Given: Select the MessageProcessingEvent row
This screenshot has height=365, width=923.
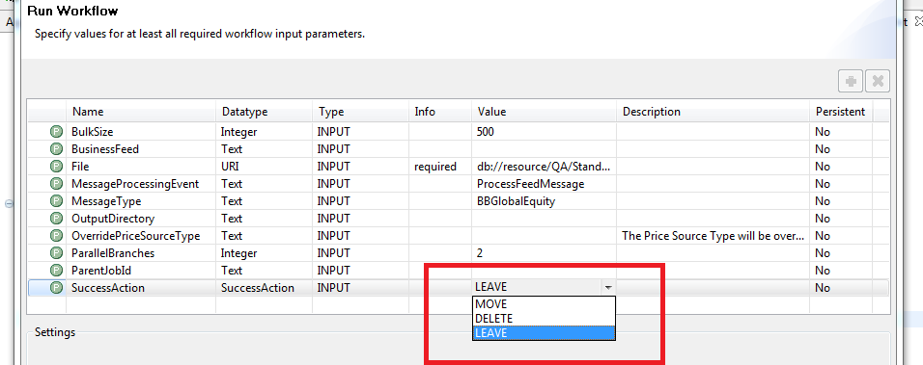Looking at the screenshot, I should [458, 184].
